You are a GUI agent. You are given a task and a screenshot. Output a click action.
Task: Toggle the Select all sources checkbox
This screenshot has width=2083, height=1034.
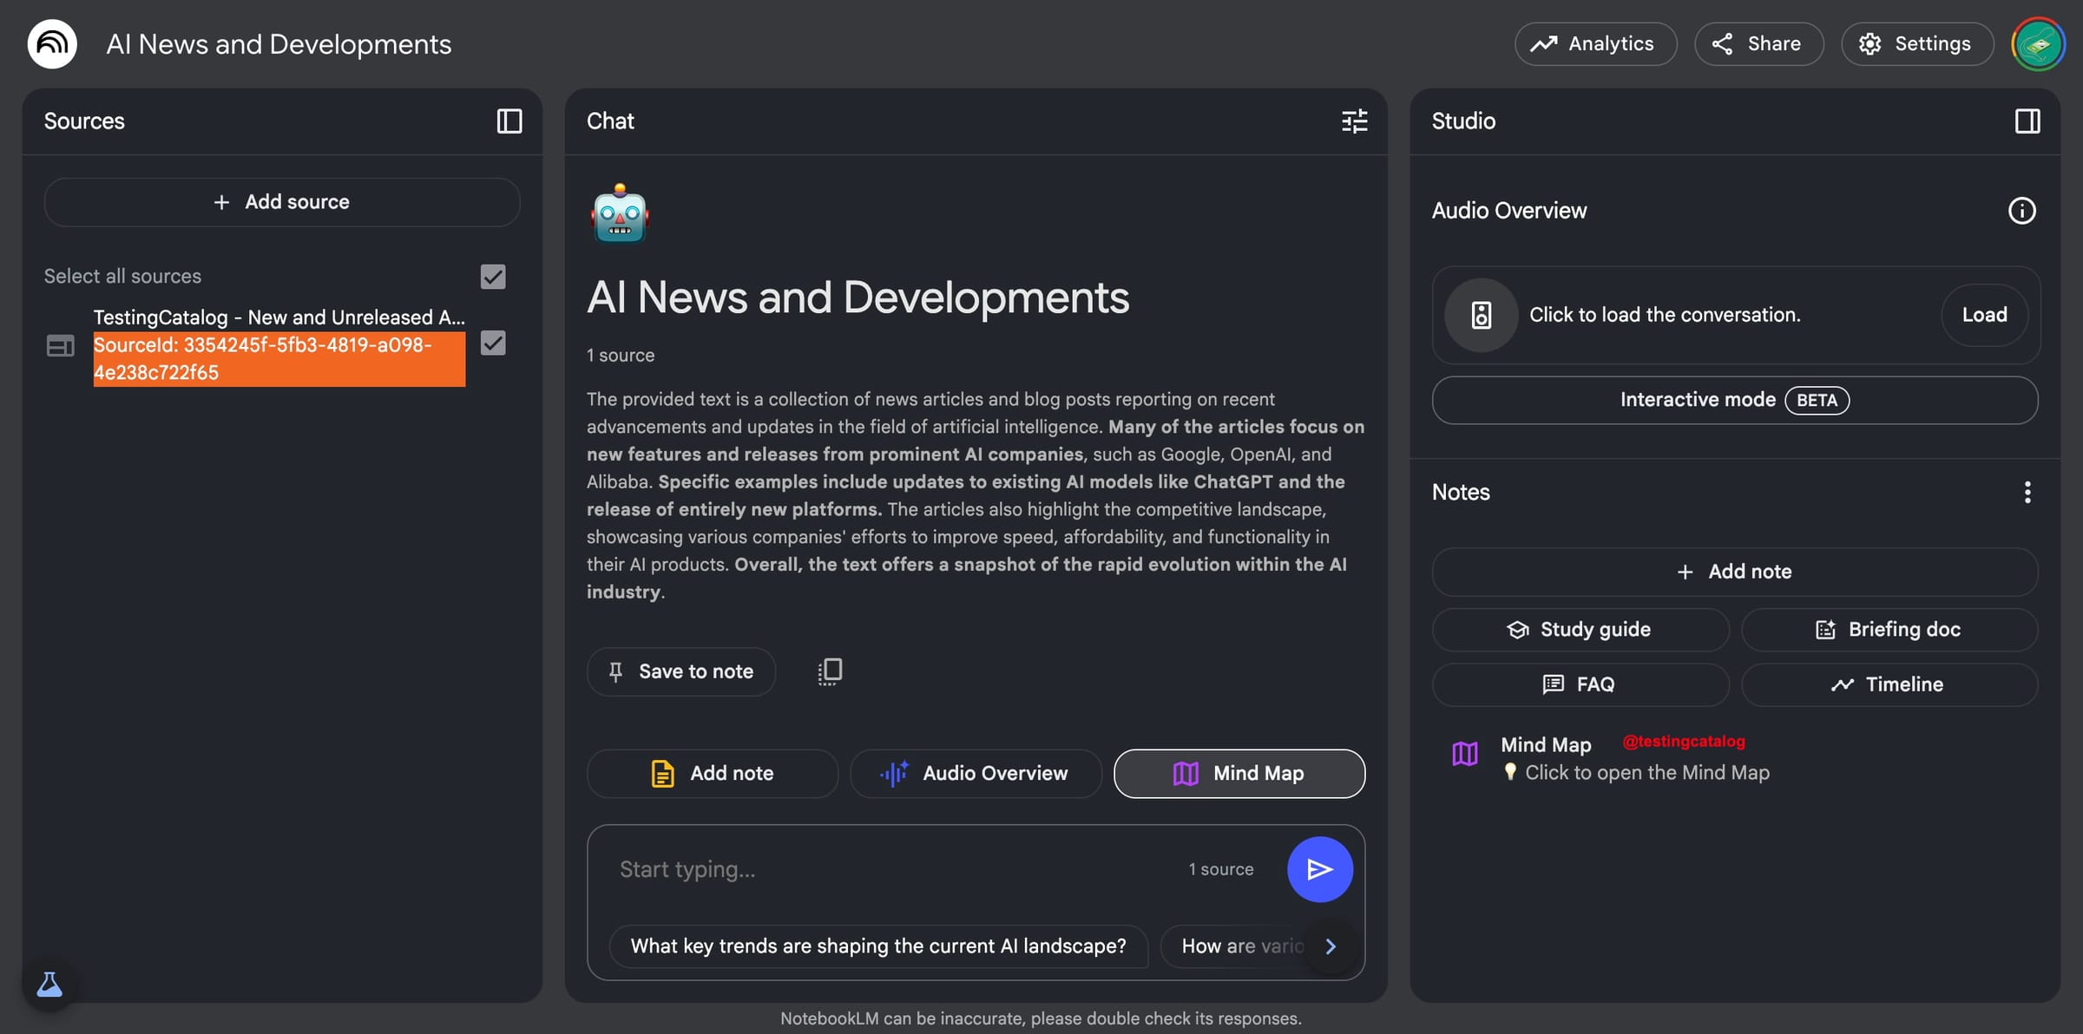[493, 277]
